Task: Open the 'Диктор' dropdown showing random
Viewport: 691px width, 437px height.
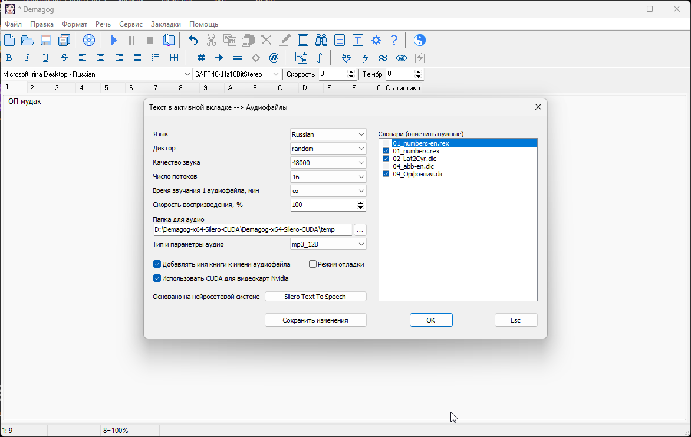Action: pyautogui.click(x=328, y=149)
